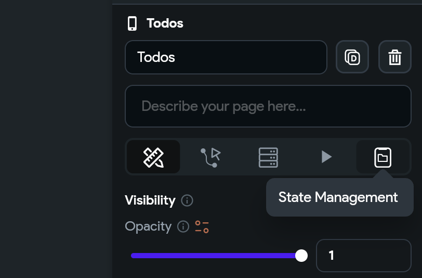Duplicate the Todos page
422x278 pixels.
pos(352,57)
